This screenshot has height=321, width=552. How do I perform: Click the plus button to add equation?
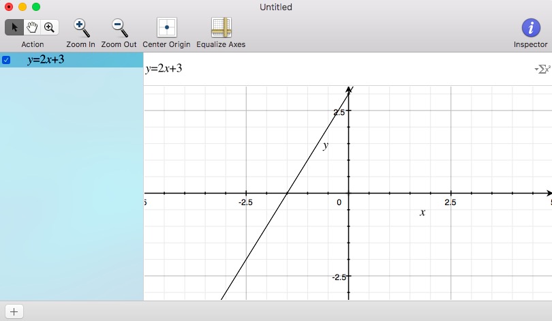coord(14,311)
